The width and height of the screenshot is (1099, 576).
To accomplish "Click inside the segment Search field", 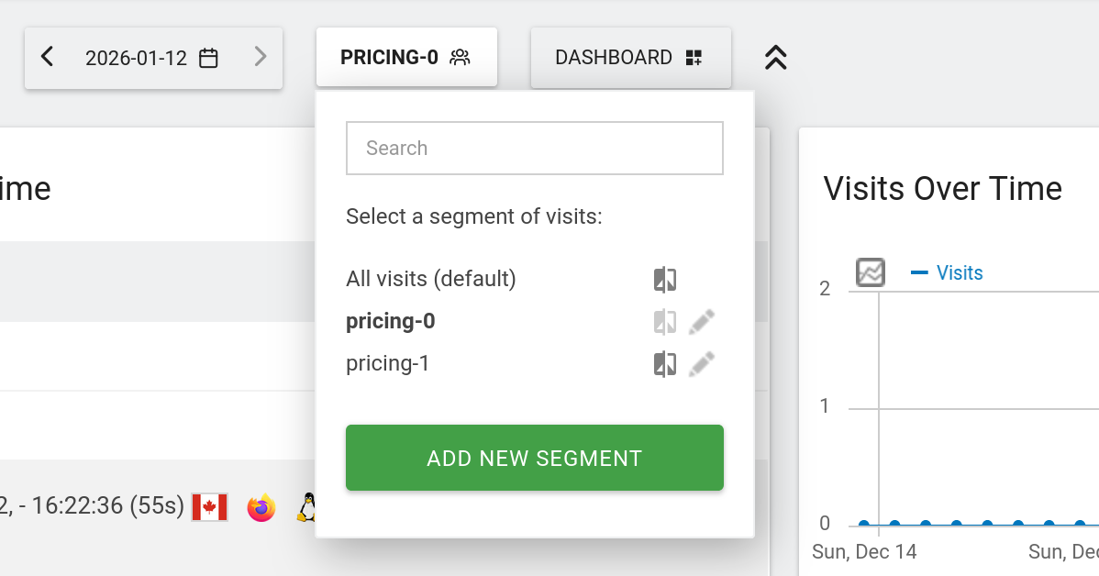I will point(534,148).
